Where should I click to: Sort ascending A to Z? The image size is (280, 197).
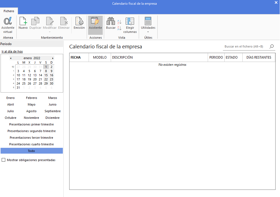coord(119,22)
